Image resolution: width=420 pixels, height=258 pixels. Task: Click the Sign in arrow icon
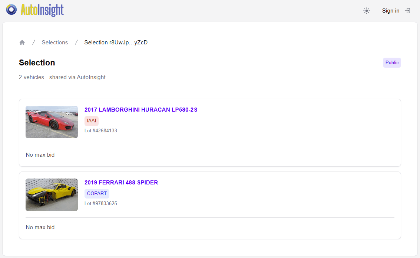click(x=407, y=11)
